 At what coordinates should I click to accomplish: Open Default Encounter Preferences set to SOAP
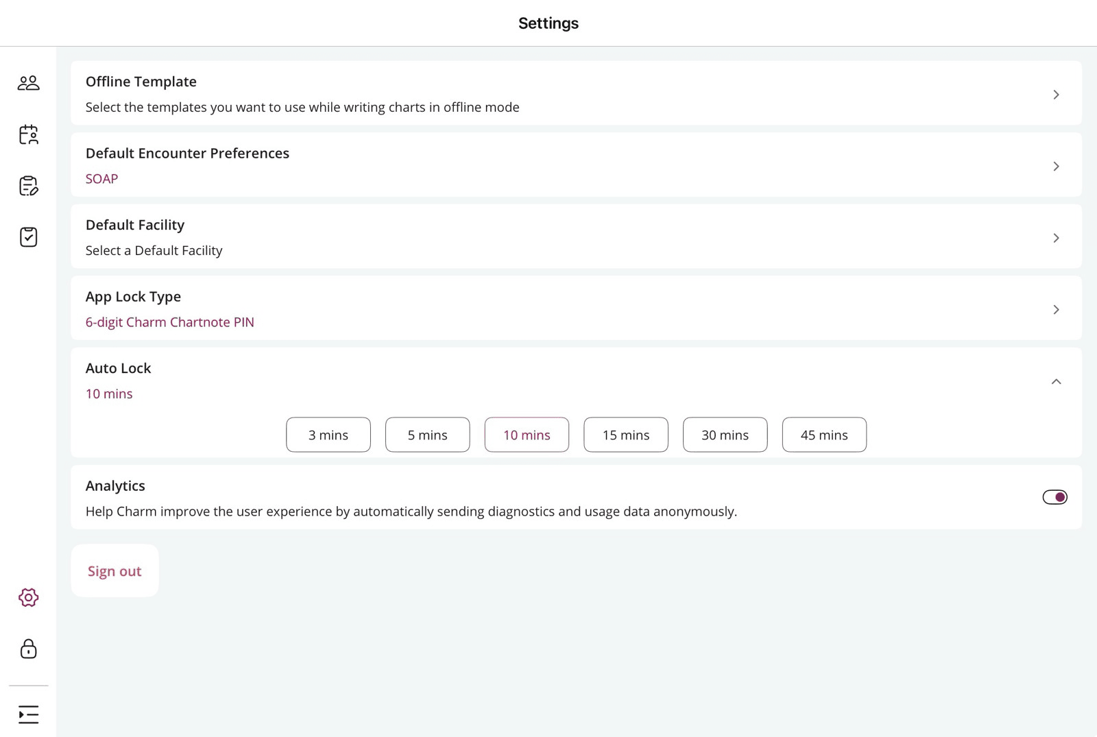click(1056, 166)
